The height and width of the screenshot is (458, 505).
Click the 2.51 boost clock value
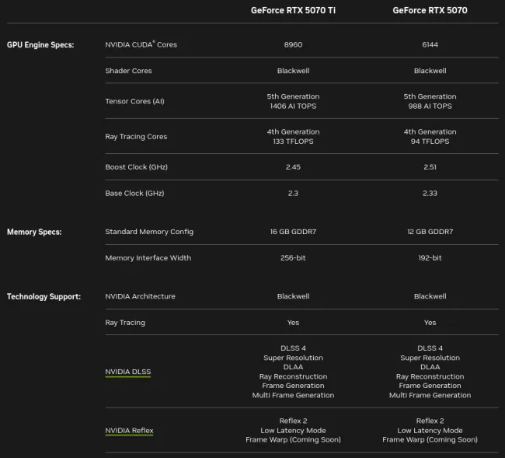(430, 167)
